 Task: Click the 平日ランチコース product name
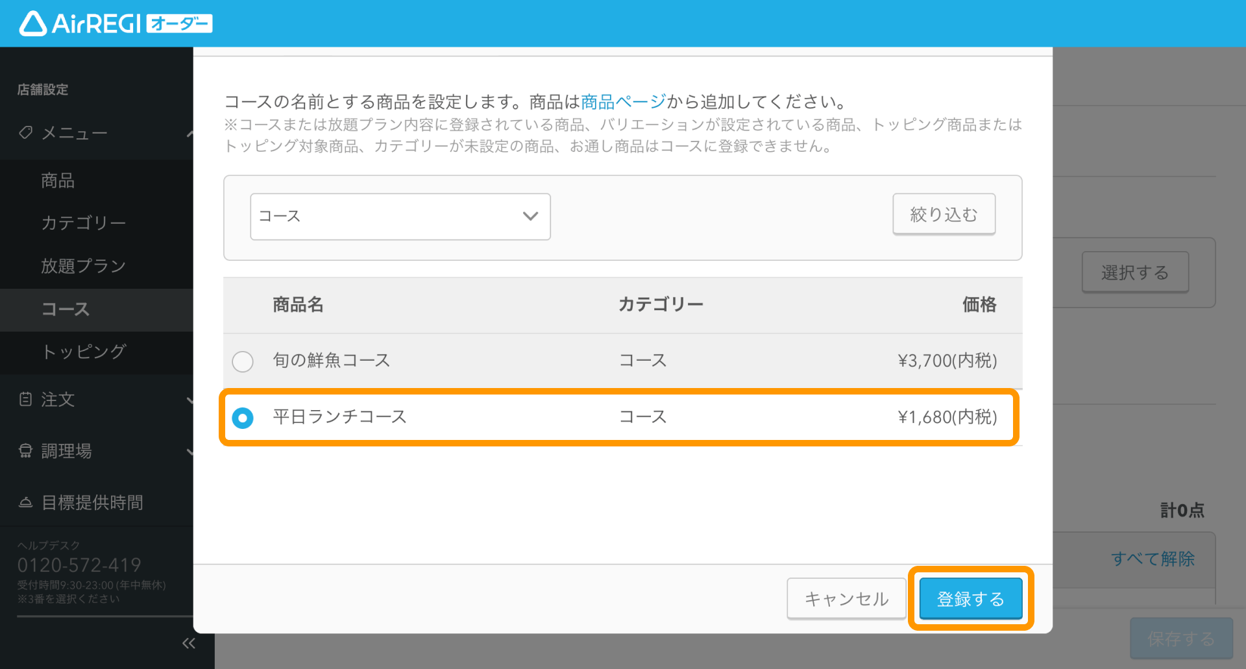[x=340, y=417]
